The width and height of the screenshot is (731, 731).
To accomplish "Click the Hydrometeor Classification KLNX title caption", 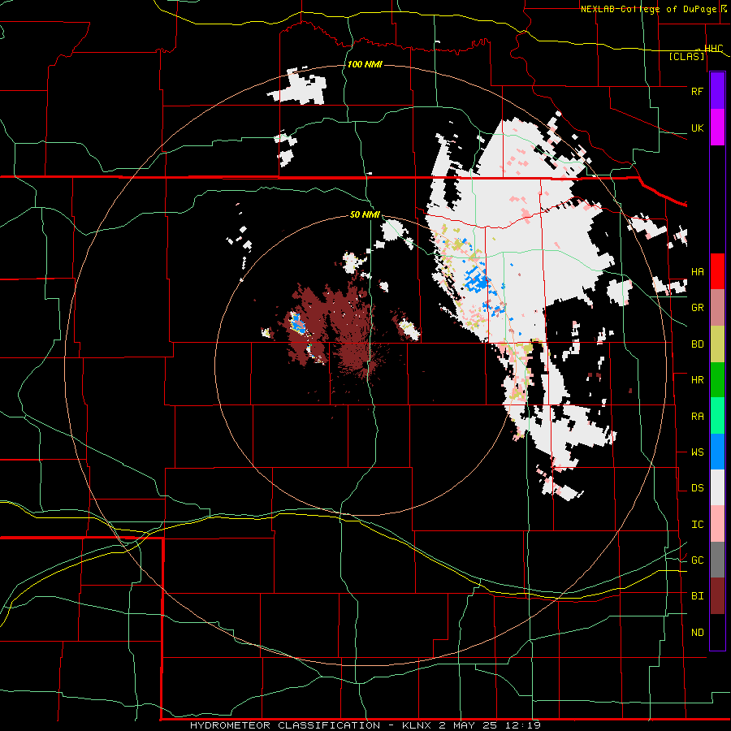I will tap(365, 725).
